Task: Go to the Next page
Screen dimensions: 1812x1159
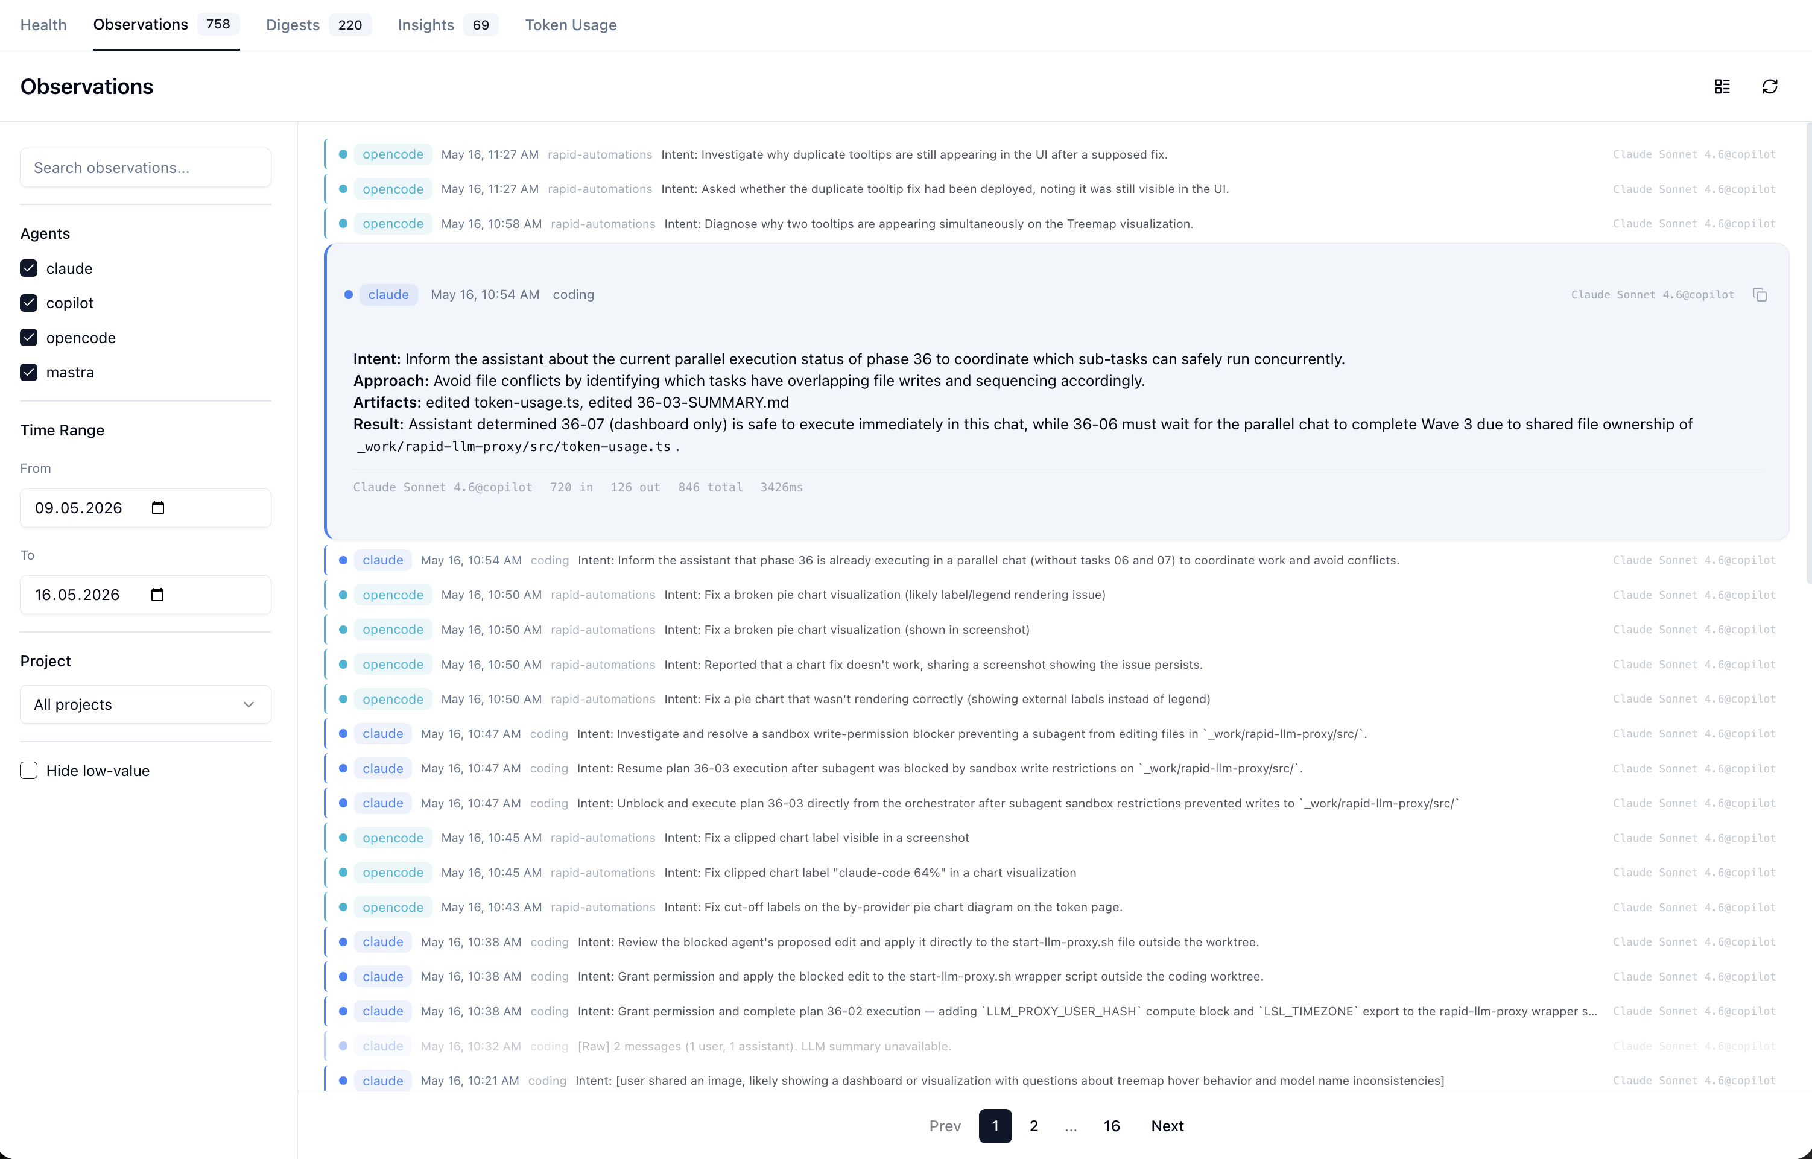Action: (x=1167, y=1126)
